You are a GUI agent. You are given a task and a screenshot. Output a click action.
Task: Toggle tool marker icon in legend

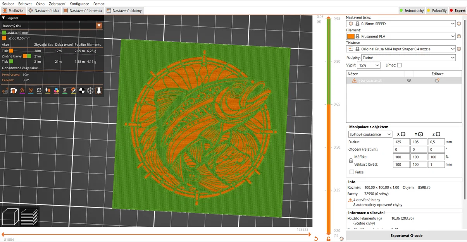click(x=99, y=91)
